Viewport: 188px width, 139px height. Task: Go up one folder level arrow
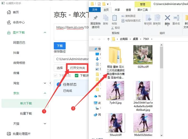click(108, 39)
